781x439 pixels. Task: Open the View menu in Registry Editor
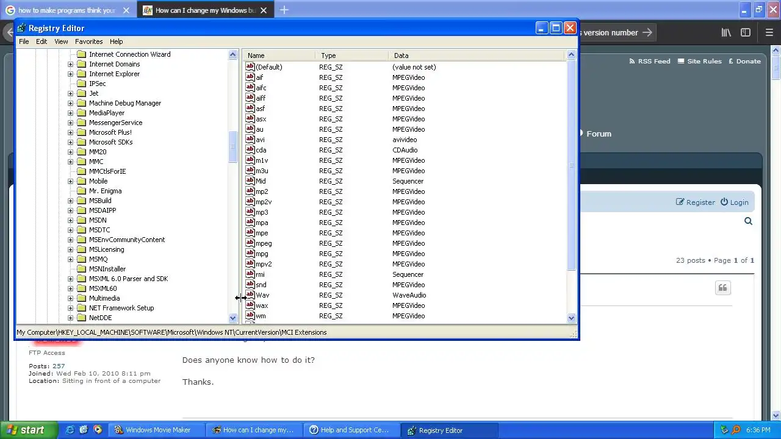[61, 41]
